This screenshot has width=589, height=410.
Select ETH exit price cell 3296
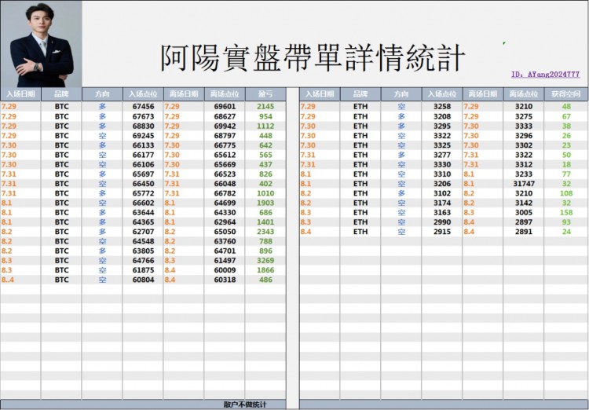(x=524, y=136)
